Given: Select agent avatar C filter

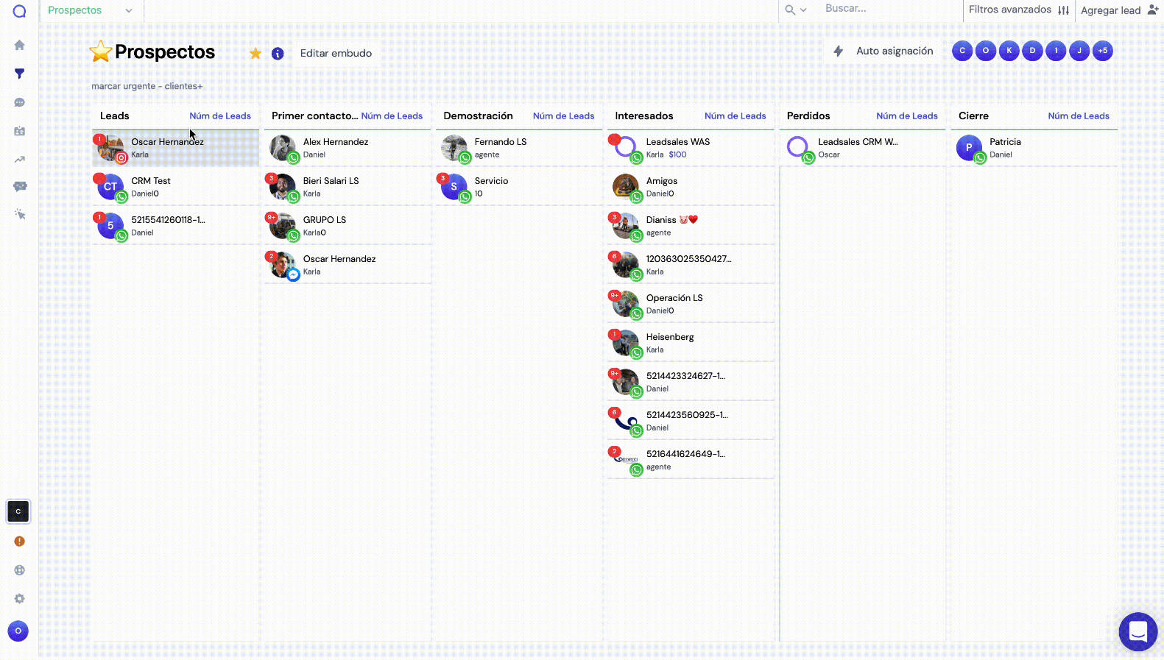Looking at the screenshot, I should point(962,51).
